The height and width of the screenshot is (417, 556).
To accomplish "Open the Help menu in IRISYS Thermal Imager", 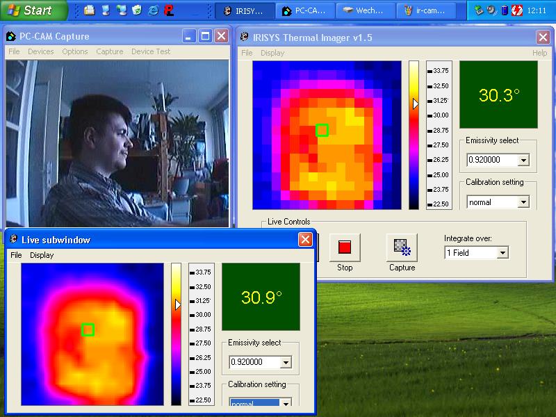I will pos(539,53).
